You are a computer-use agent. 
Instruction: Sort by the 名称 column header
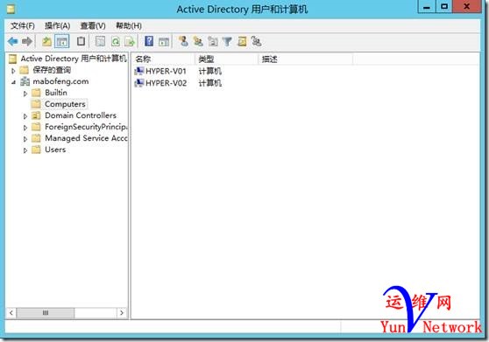[163, 59]
